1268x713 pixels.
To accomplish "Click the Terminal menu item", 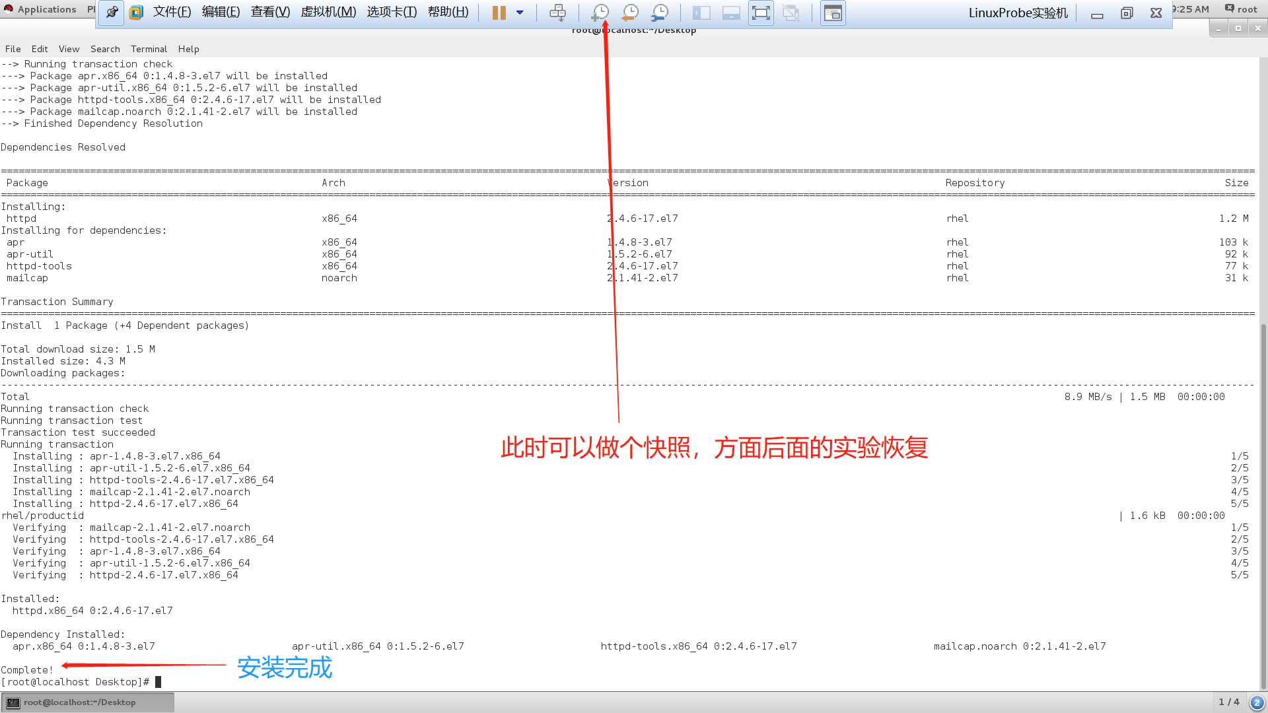I will pos(149,49).
